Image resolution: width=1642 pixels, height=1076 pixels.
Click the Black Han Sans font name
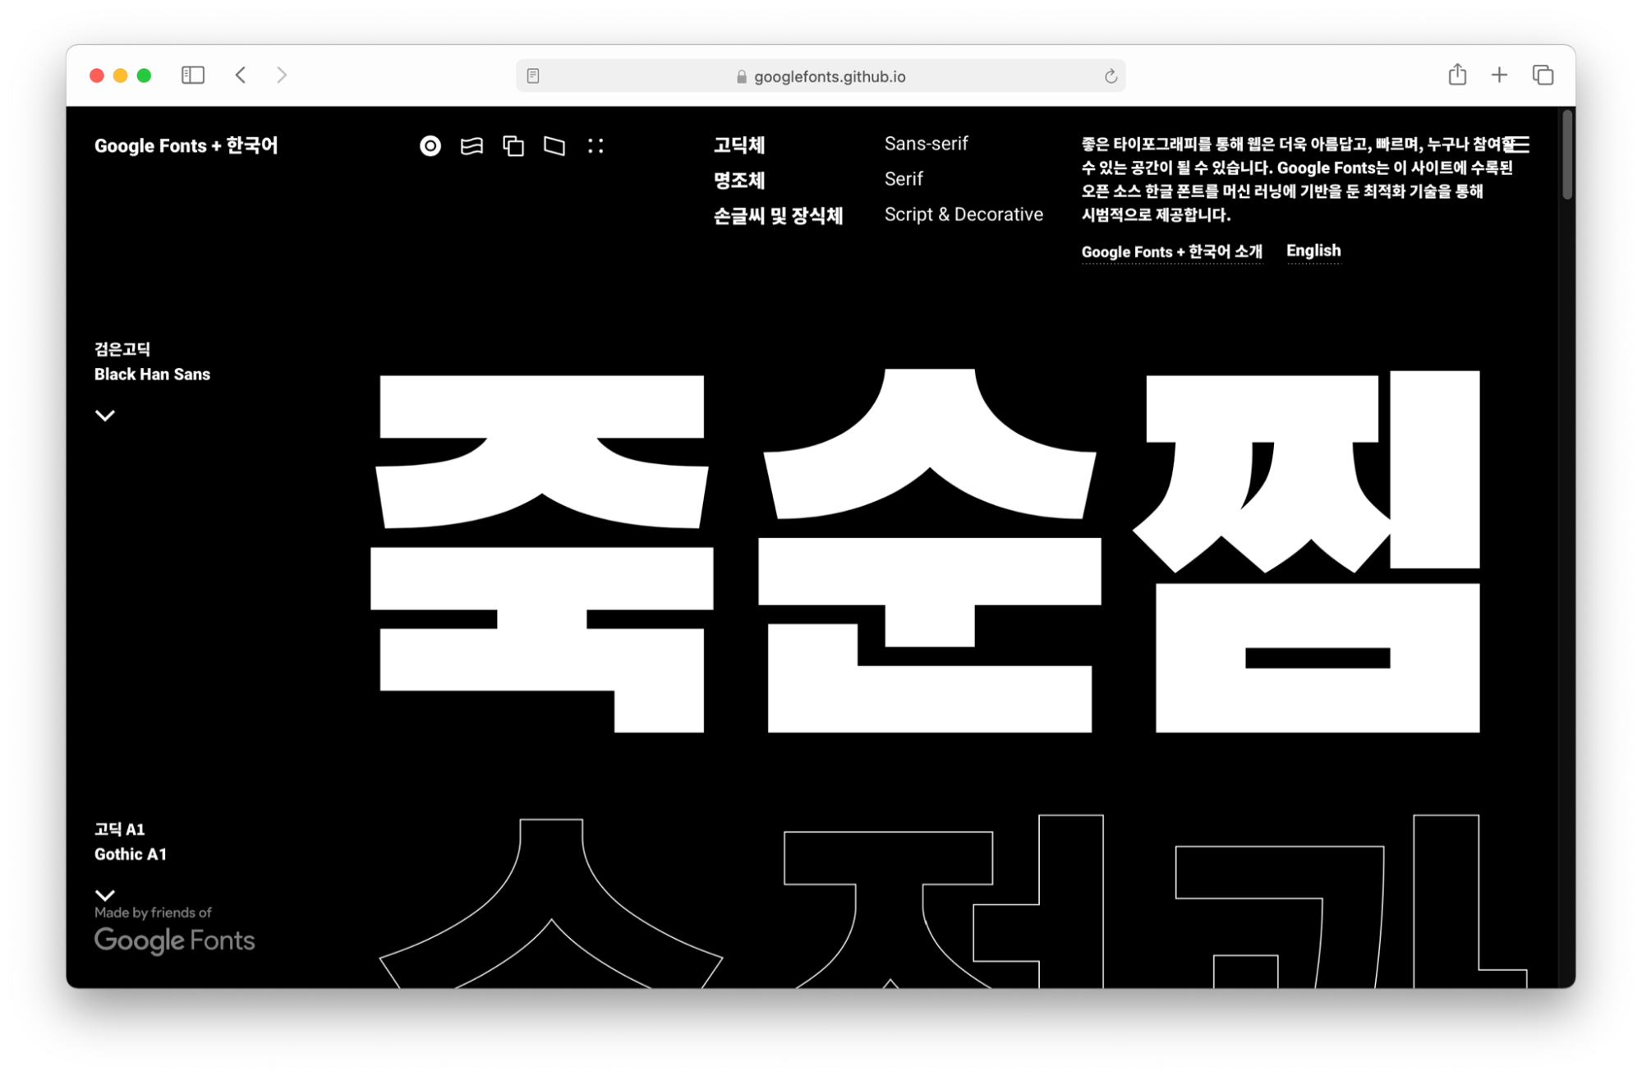point(152,375)
